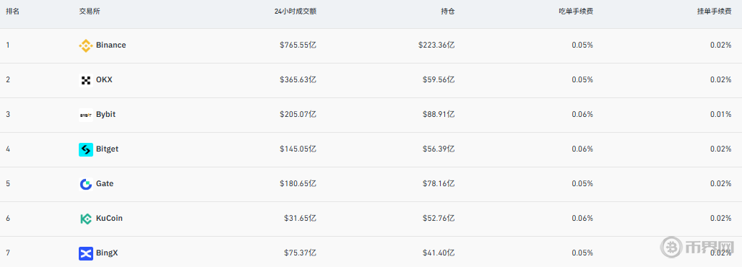Viewport: 742px width, 267px height.
Task: Click Bybit taker fee 0.06%
Action: [582, 114]
